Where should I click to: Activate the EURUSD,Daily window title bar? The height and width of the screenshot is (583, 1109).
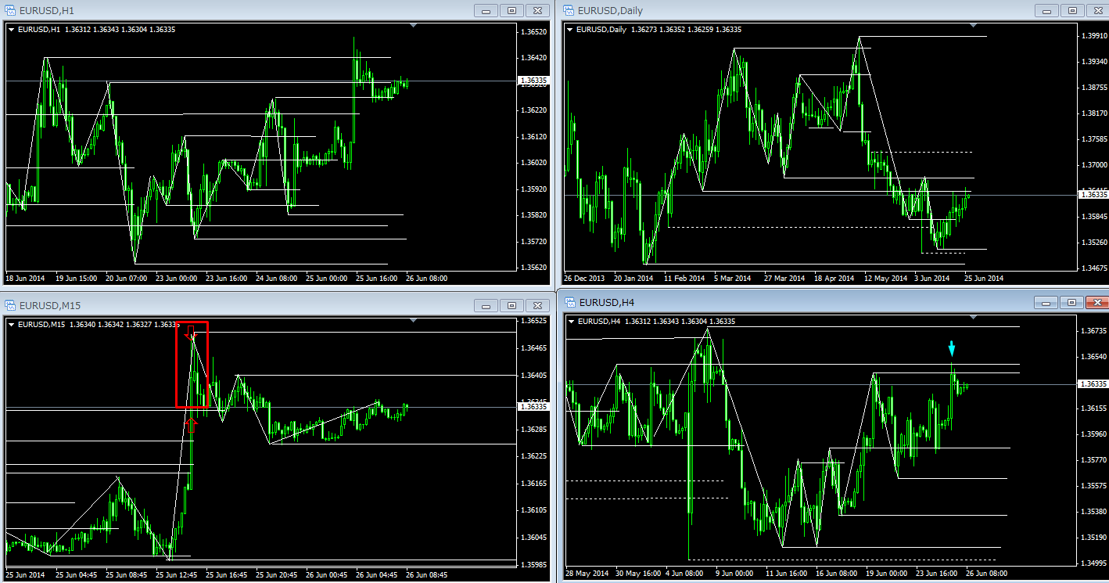782,10
